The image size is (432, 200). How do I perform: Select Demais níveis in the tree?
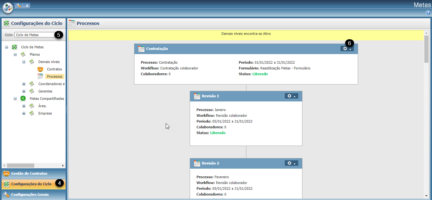[x=49, y=62]
